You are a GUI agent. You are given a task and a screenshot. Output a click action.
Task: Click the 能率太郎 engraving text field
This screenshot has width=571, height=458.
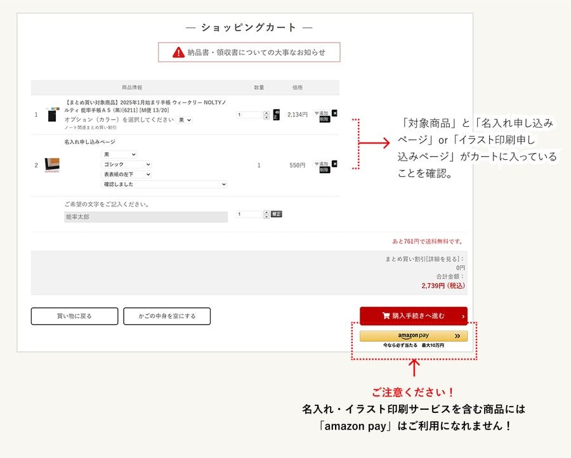tap(145, 217)
